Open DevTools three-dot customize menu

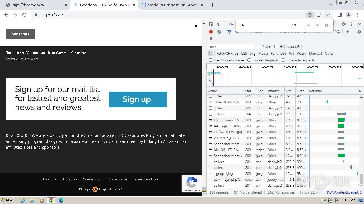[x=351, y=24]
